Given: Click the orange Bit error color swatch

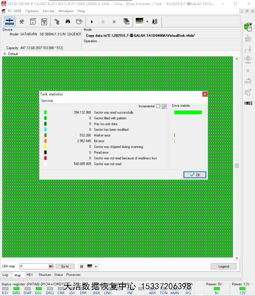Looking at the screenshot, I should (x=46, y=141).
